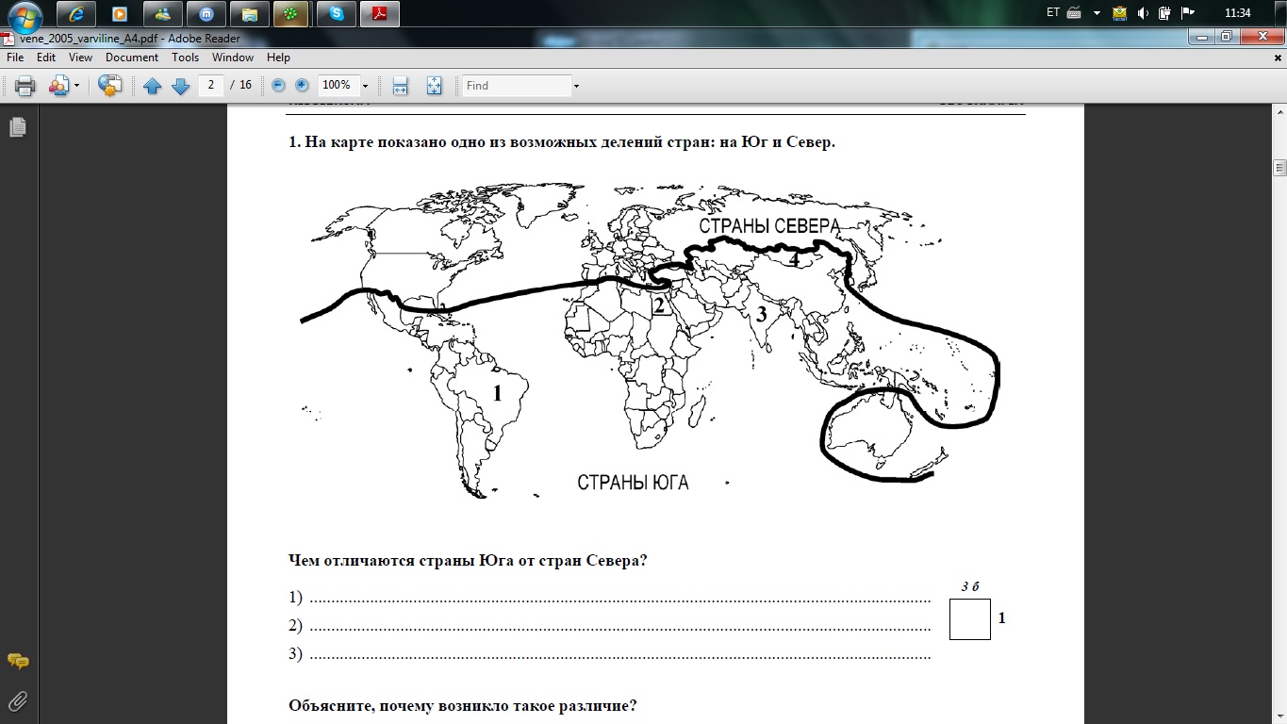This screenshot has height=724, width=1287.
Task: Click the question 'Чем отличаются страны Юга'
Action: pos(468,560)
